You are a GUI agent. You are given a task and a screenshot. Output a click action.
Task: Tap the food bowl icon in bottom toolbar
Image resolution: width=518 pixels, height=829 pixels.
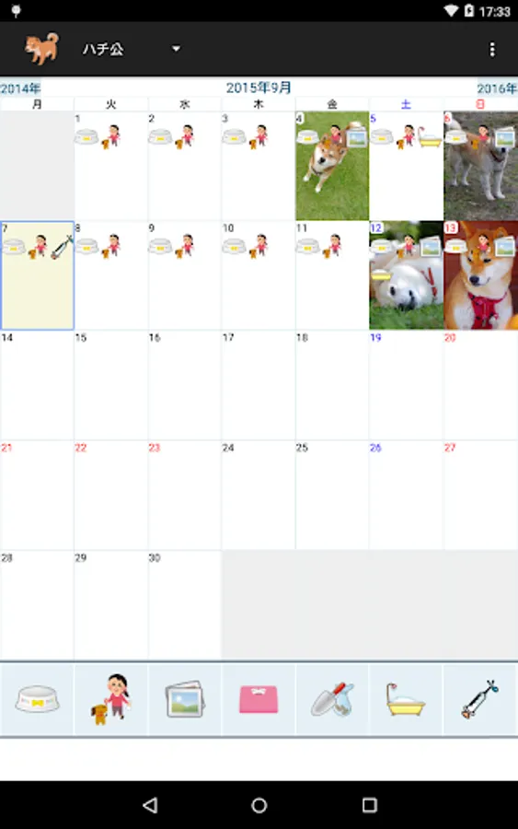(x=37, y=699)
